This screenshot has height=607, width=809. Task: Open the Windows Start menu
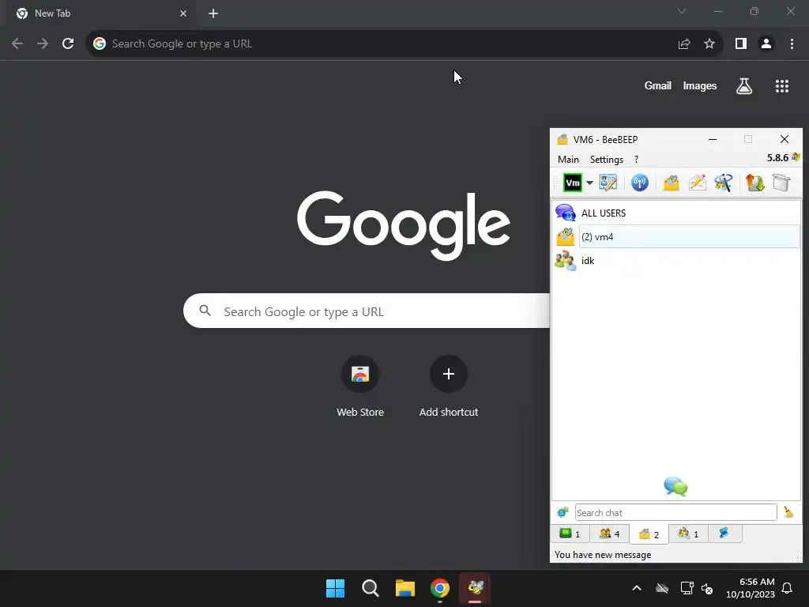pyautogui.click(x=335, y=588)
